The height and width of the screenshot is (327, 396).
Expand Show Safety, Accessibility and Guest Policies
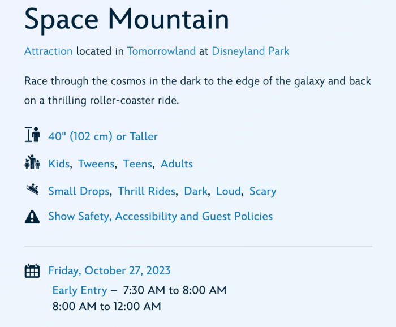pos(161,217)
